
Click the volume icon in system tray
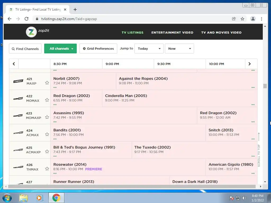244,198
